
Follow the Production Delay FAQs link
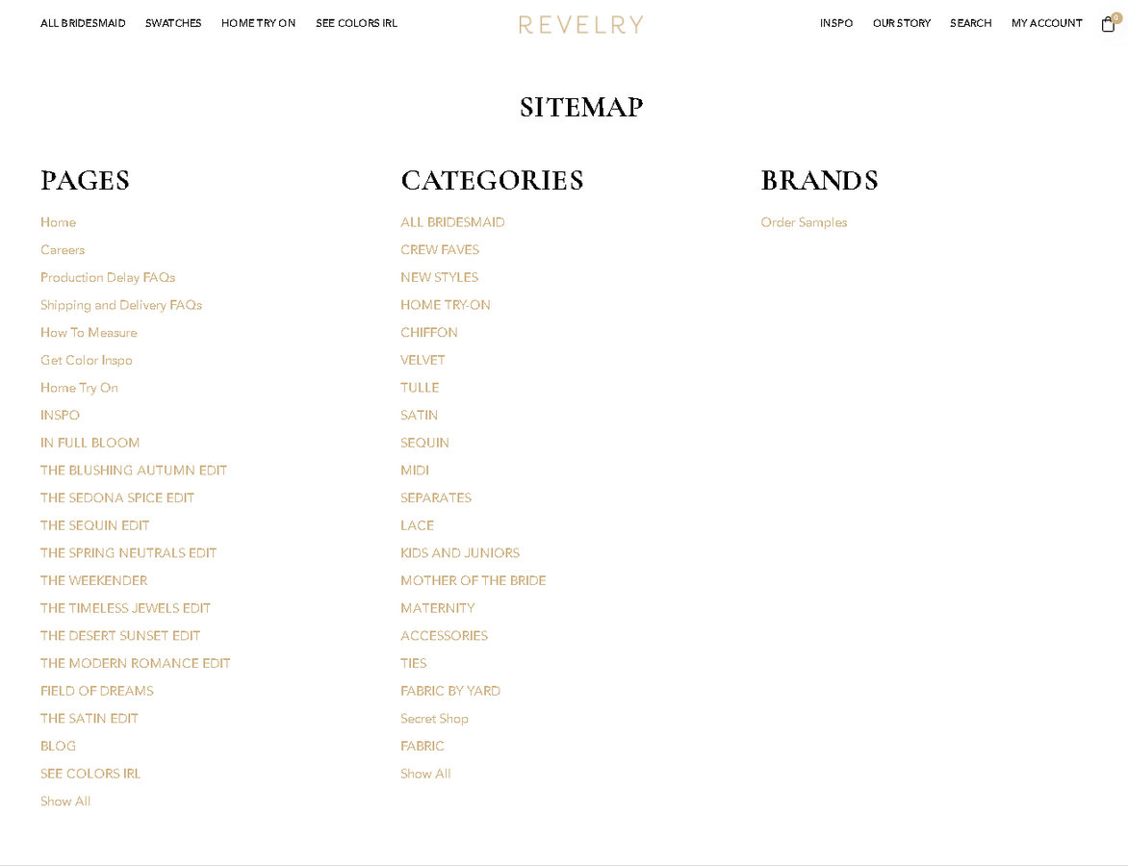(x=108, y=278)
